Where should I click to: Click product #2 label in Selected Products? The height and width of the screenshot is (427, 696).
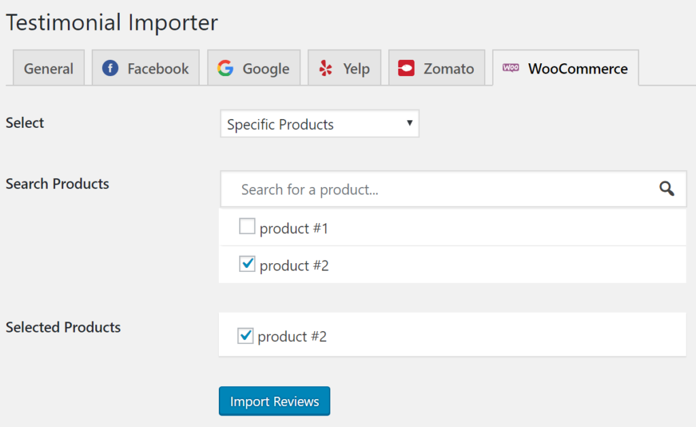tap(292, 337)
